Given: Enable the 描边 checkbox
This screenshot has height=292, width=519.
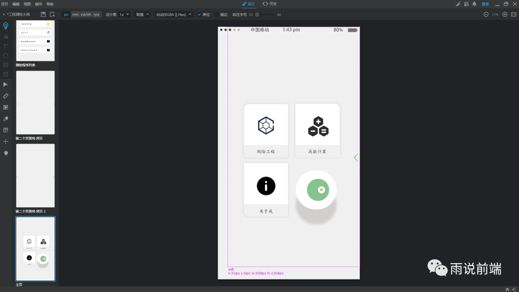Looking at the screenshot, I should pos(217,14).
